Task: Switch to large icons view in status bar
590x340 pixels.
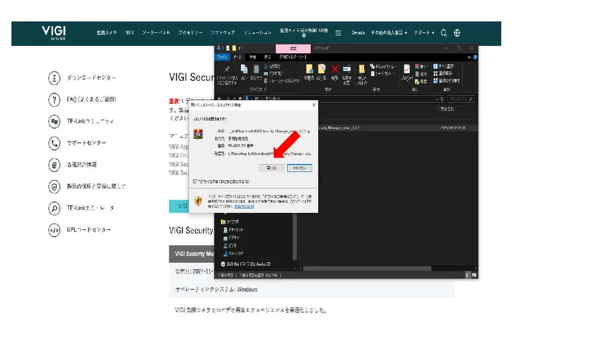Action: pos(474,275)
